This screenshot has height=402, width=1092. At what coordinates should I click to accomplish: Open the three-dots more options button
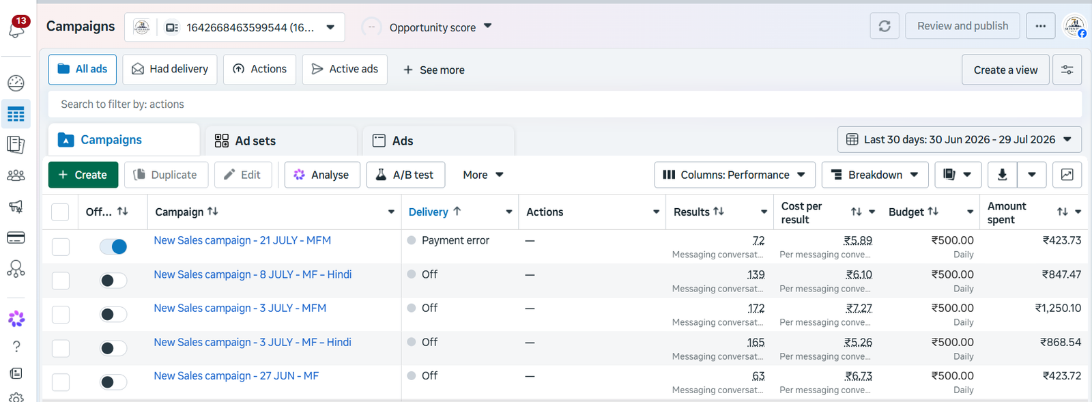(x=1040, y=26)
